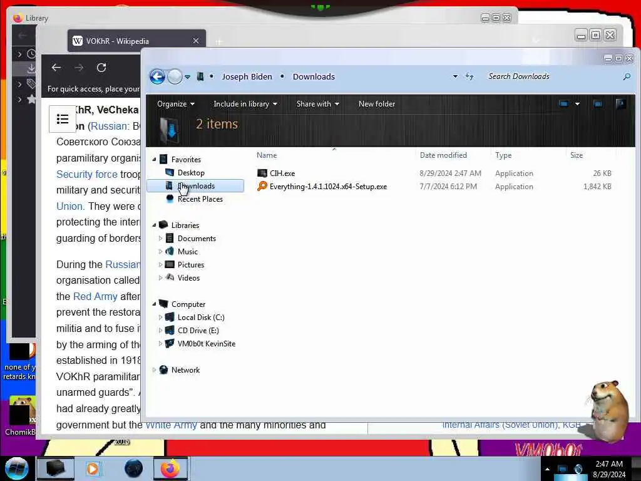The height and width of the screenshot is (481, 641).
Task: Click the refresh icon in address bar
Action: pyautogui.click(x=469, y=76)
